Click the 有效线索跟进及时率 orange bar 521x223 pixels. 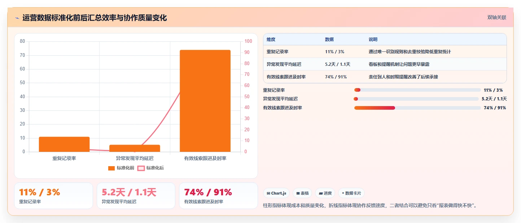pyautogui.click(x=205, y=101)
